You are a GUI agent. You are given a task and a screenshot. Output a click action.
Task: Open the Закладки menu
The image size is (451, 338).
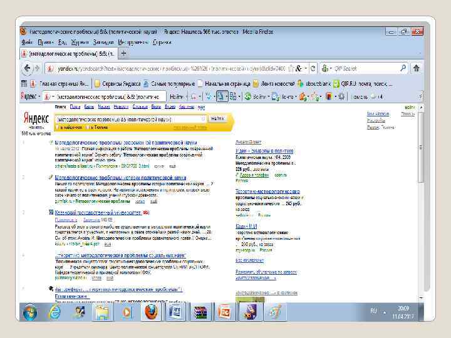(103, 43)
